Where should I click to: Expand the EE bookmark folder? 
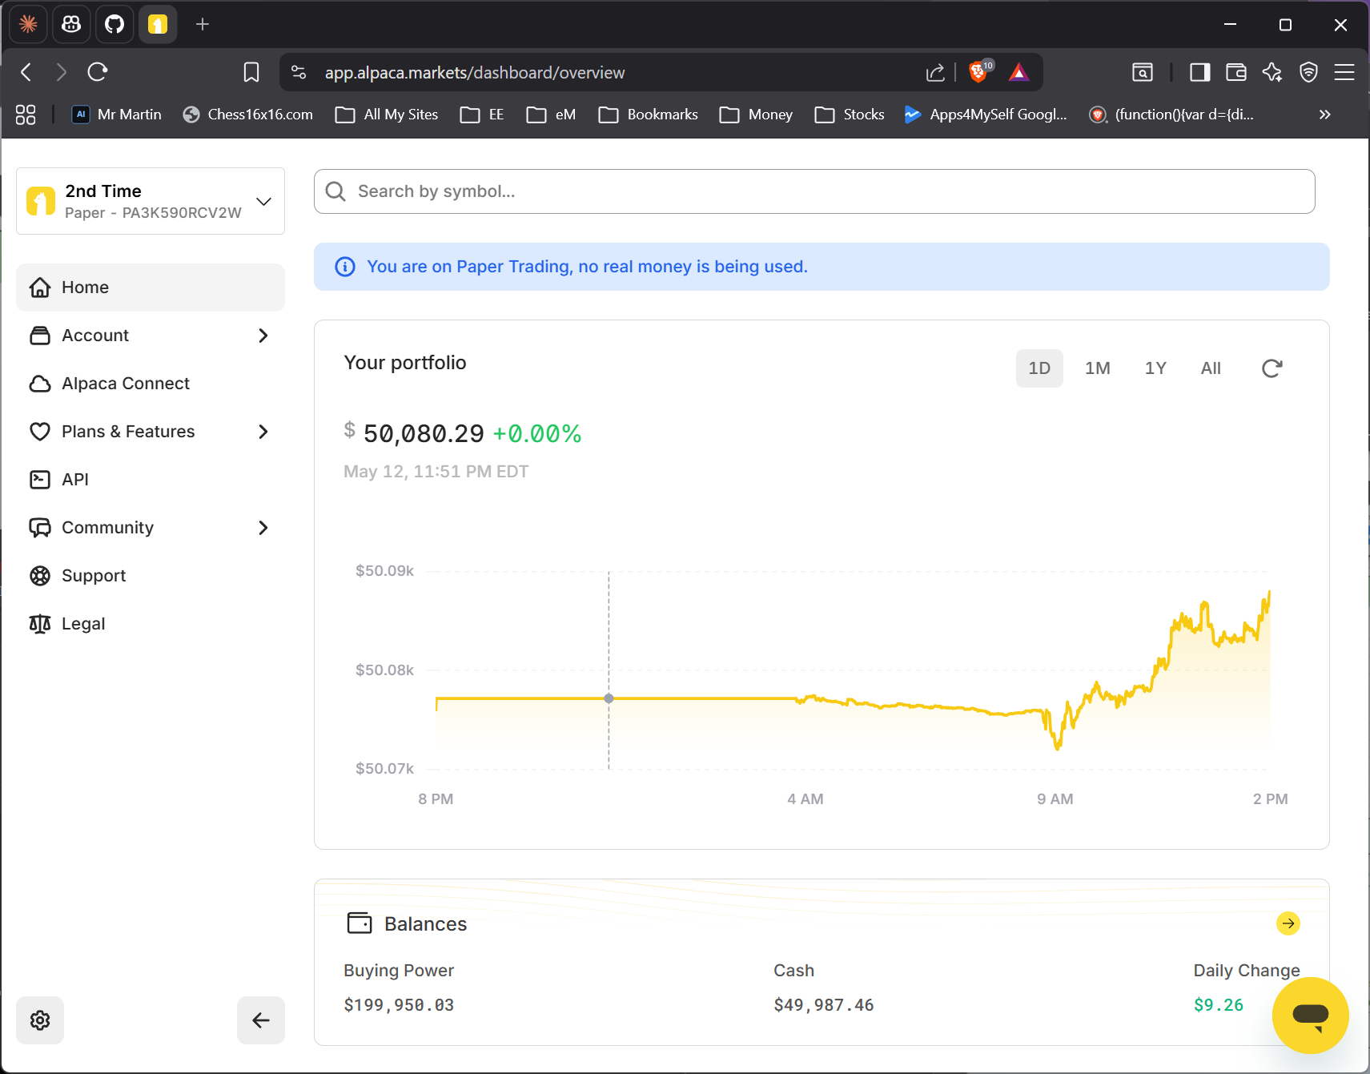[x=482, y=115]
